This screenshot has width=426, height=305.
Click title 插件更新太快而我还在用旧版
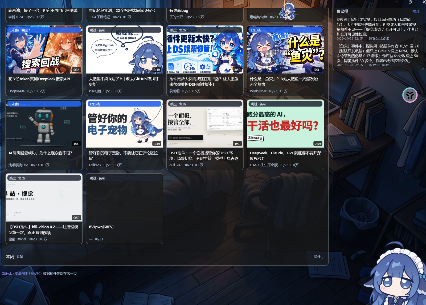tap(204, 82)
